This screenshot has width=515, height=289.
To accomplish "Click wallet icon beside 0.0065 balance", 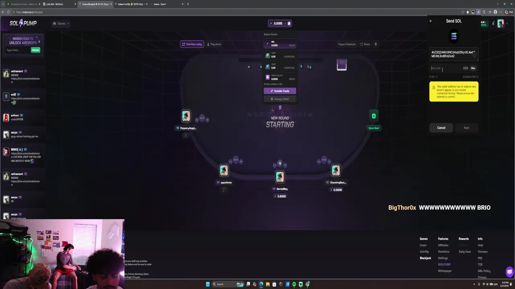I will tap(289, 23).
